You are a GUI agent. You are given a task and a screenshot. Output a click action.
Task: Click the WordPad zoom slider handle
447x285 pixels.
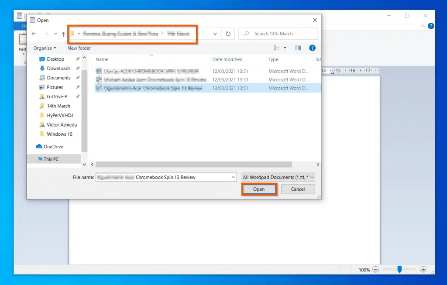pyautogui.click(x=399, y=270)
